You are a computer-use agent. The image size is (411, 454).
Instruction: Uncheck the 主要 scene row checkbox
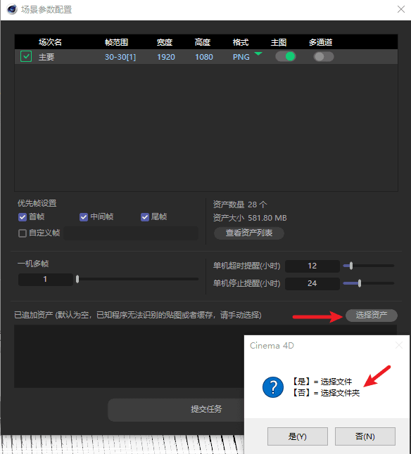click(x=26, y=56)
